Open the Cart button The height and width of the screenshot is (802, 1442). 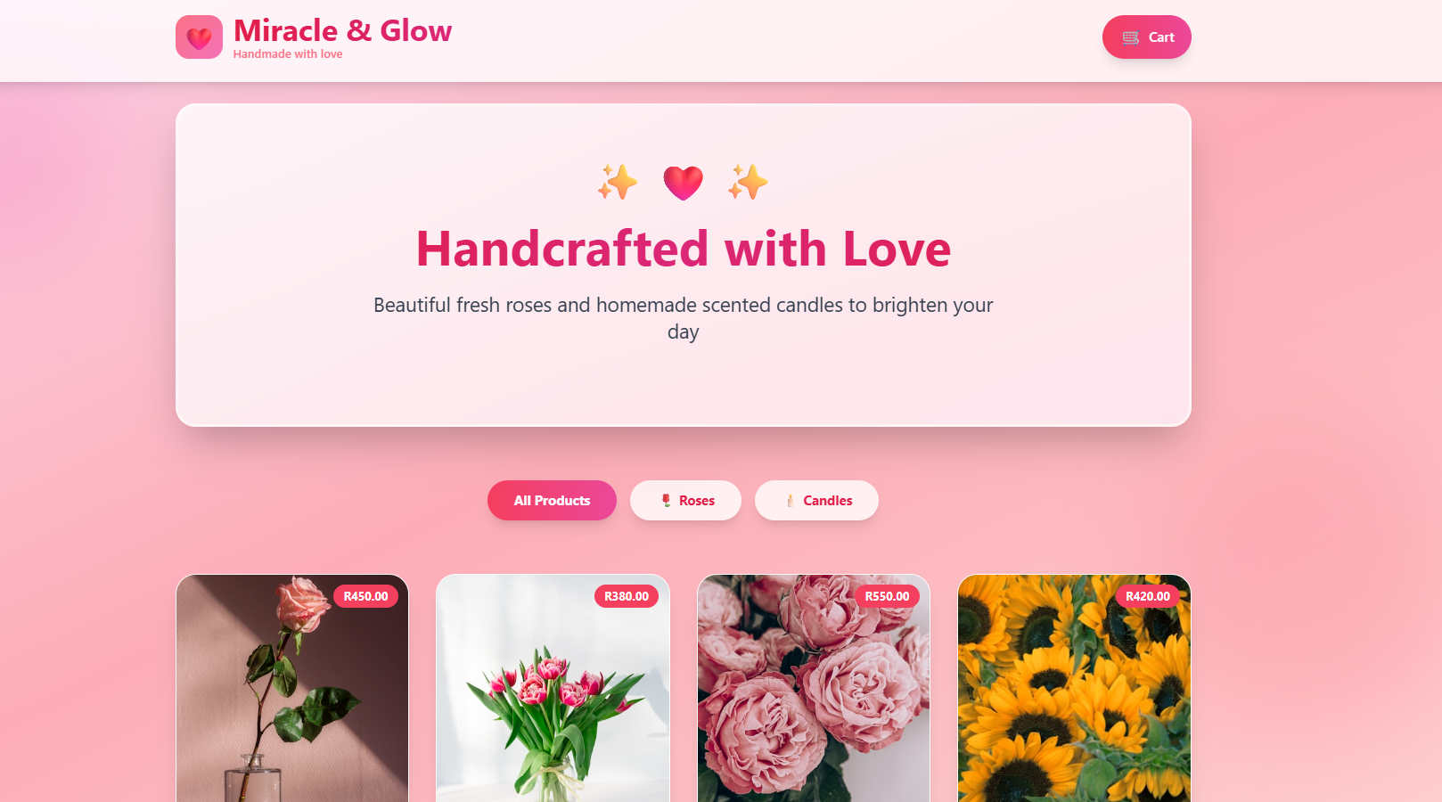tap(1146, 37)
